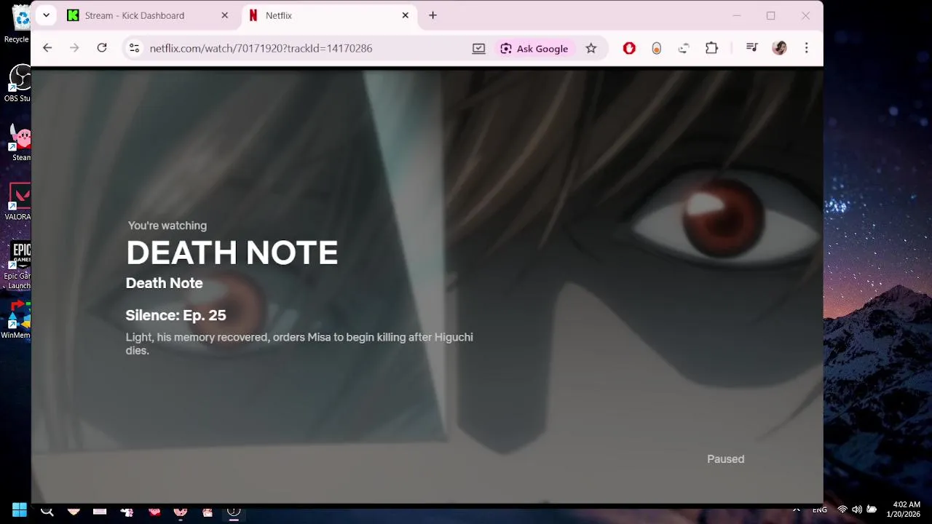
Task: Open the VALORANT desktop shortcut
Action: 18,201
